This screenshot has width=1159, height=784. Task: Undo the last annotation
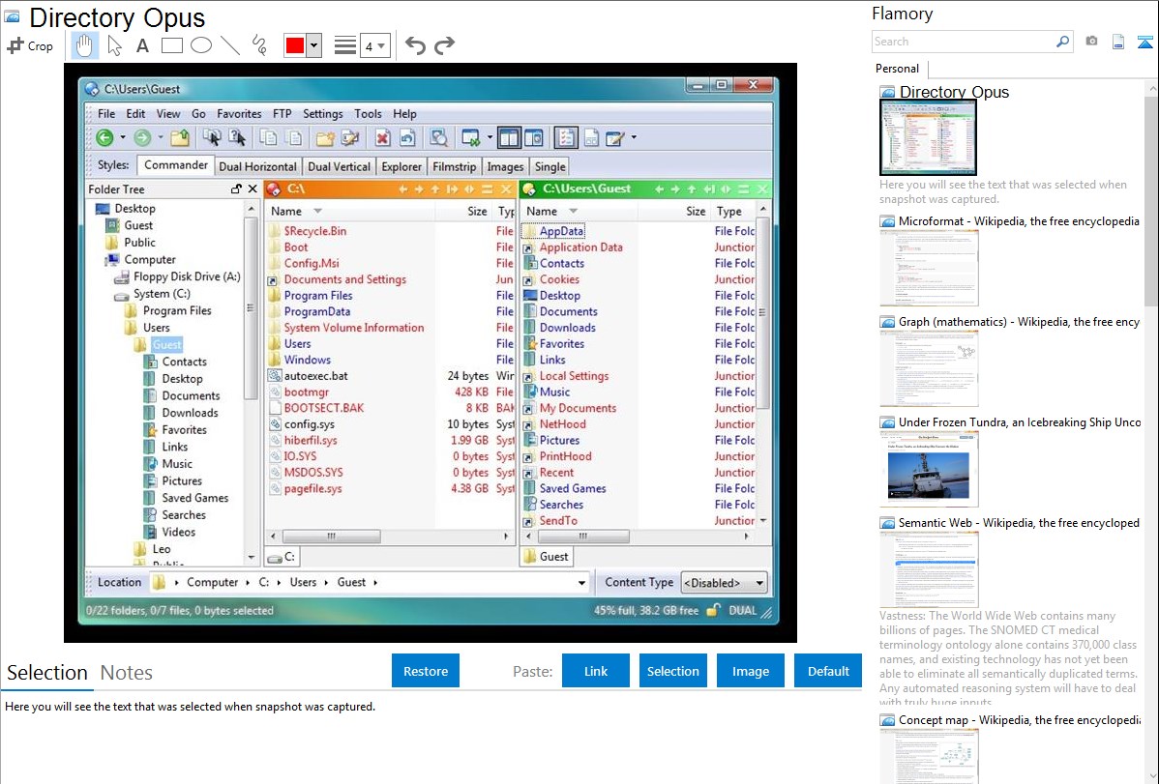pos(415,45)
